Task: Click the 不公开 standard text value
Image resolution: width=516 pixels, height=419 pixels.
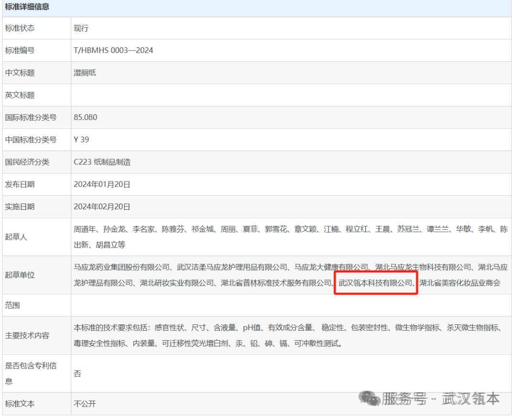Action: pos(85,404)
